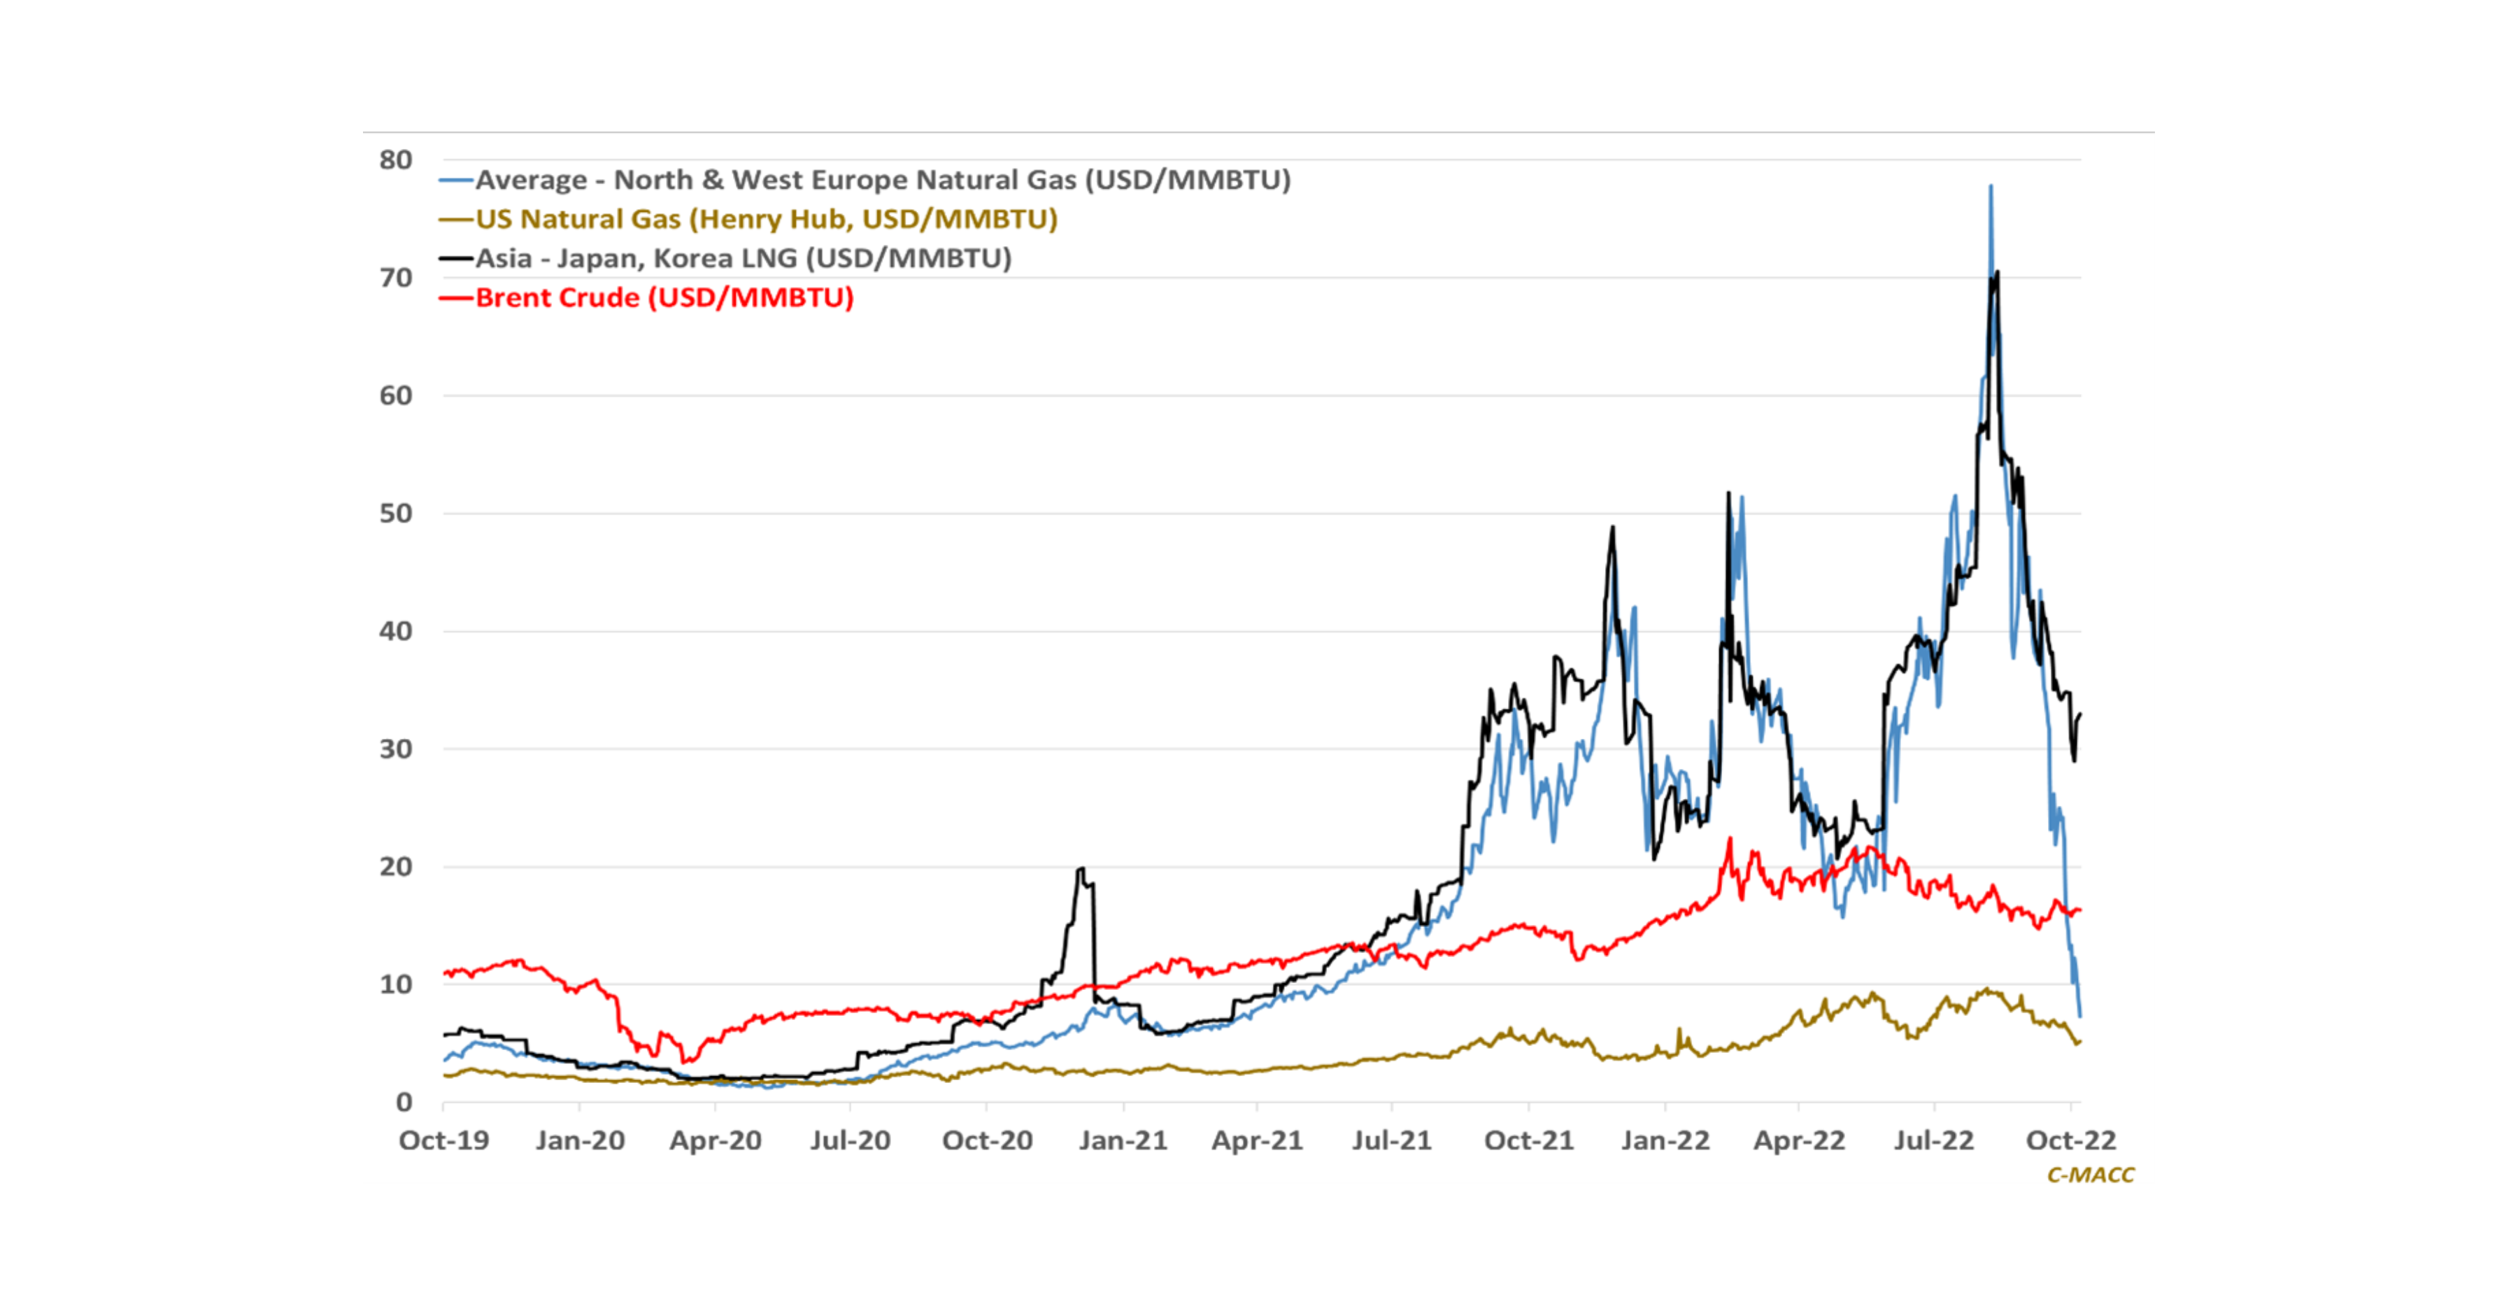Screen dimensions: 2518x1316
Task: Click the red legend line marker
Action: [457, 298]
